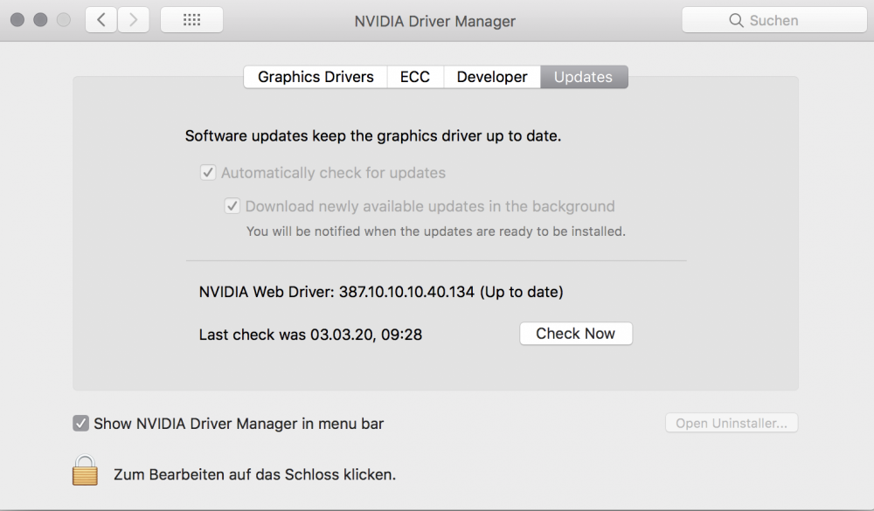Minimize the NVIDIA Driver Manager window
Viewport: 874px width, 511px height.
tap(41, 20)
